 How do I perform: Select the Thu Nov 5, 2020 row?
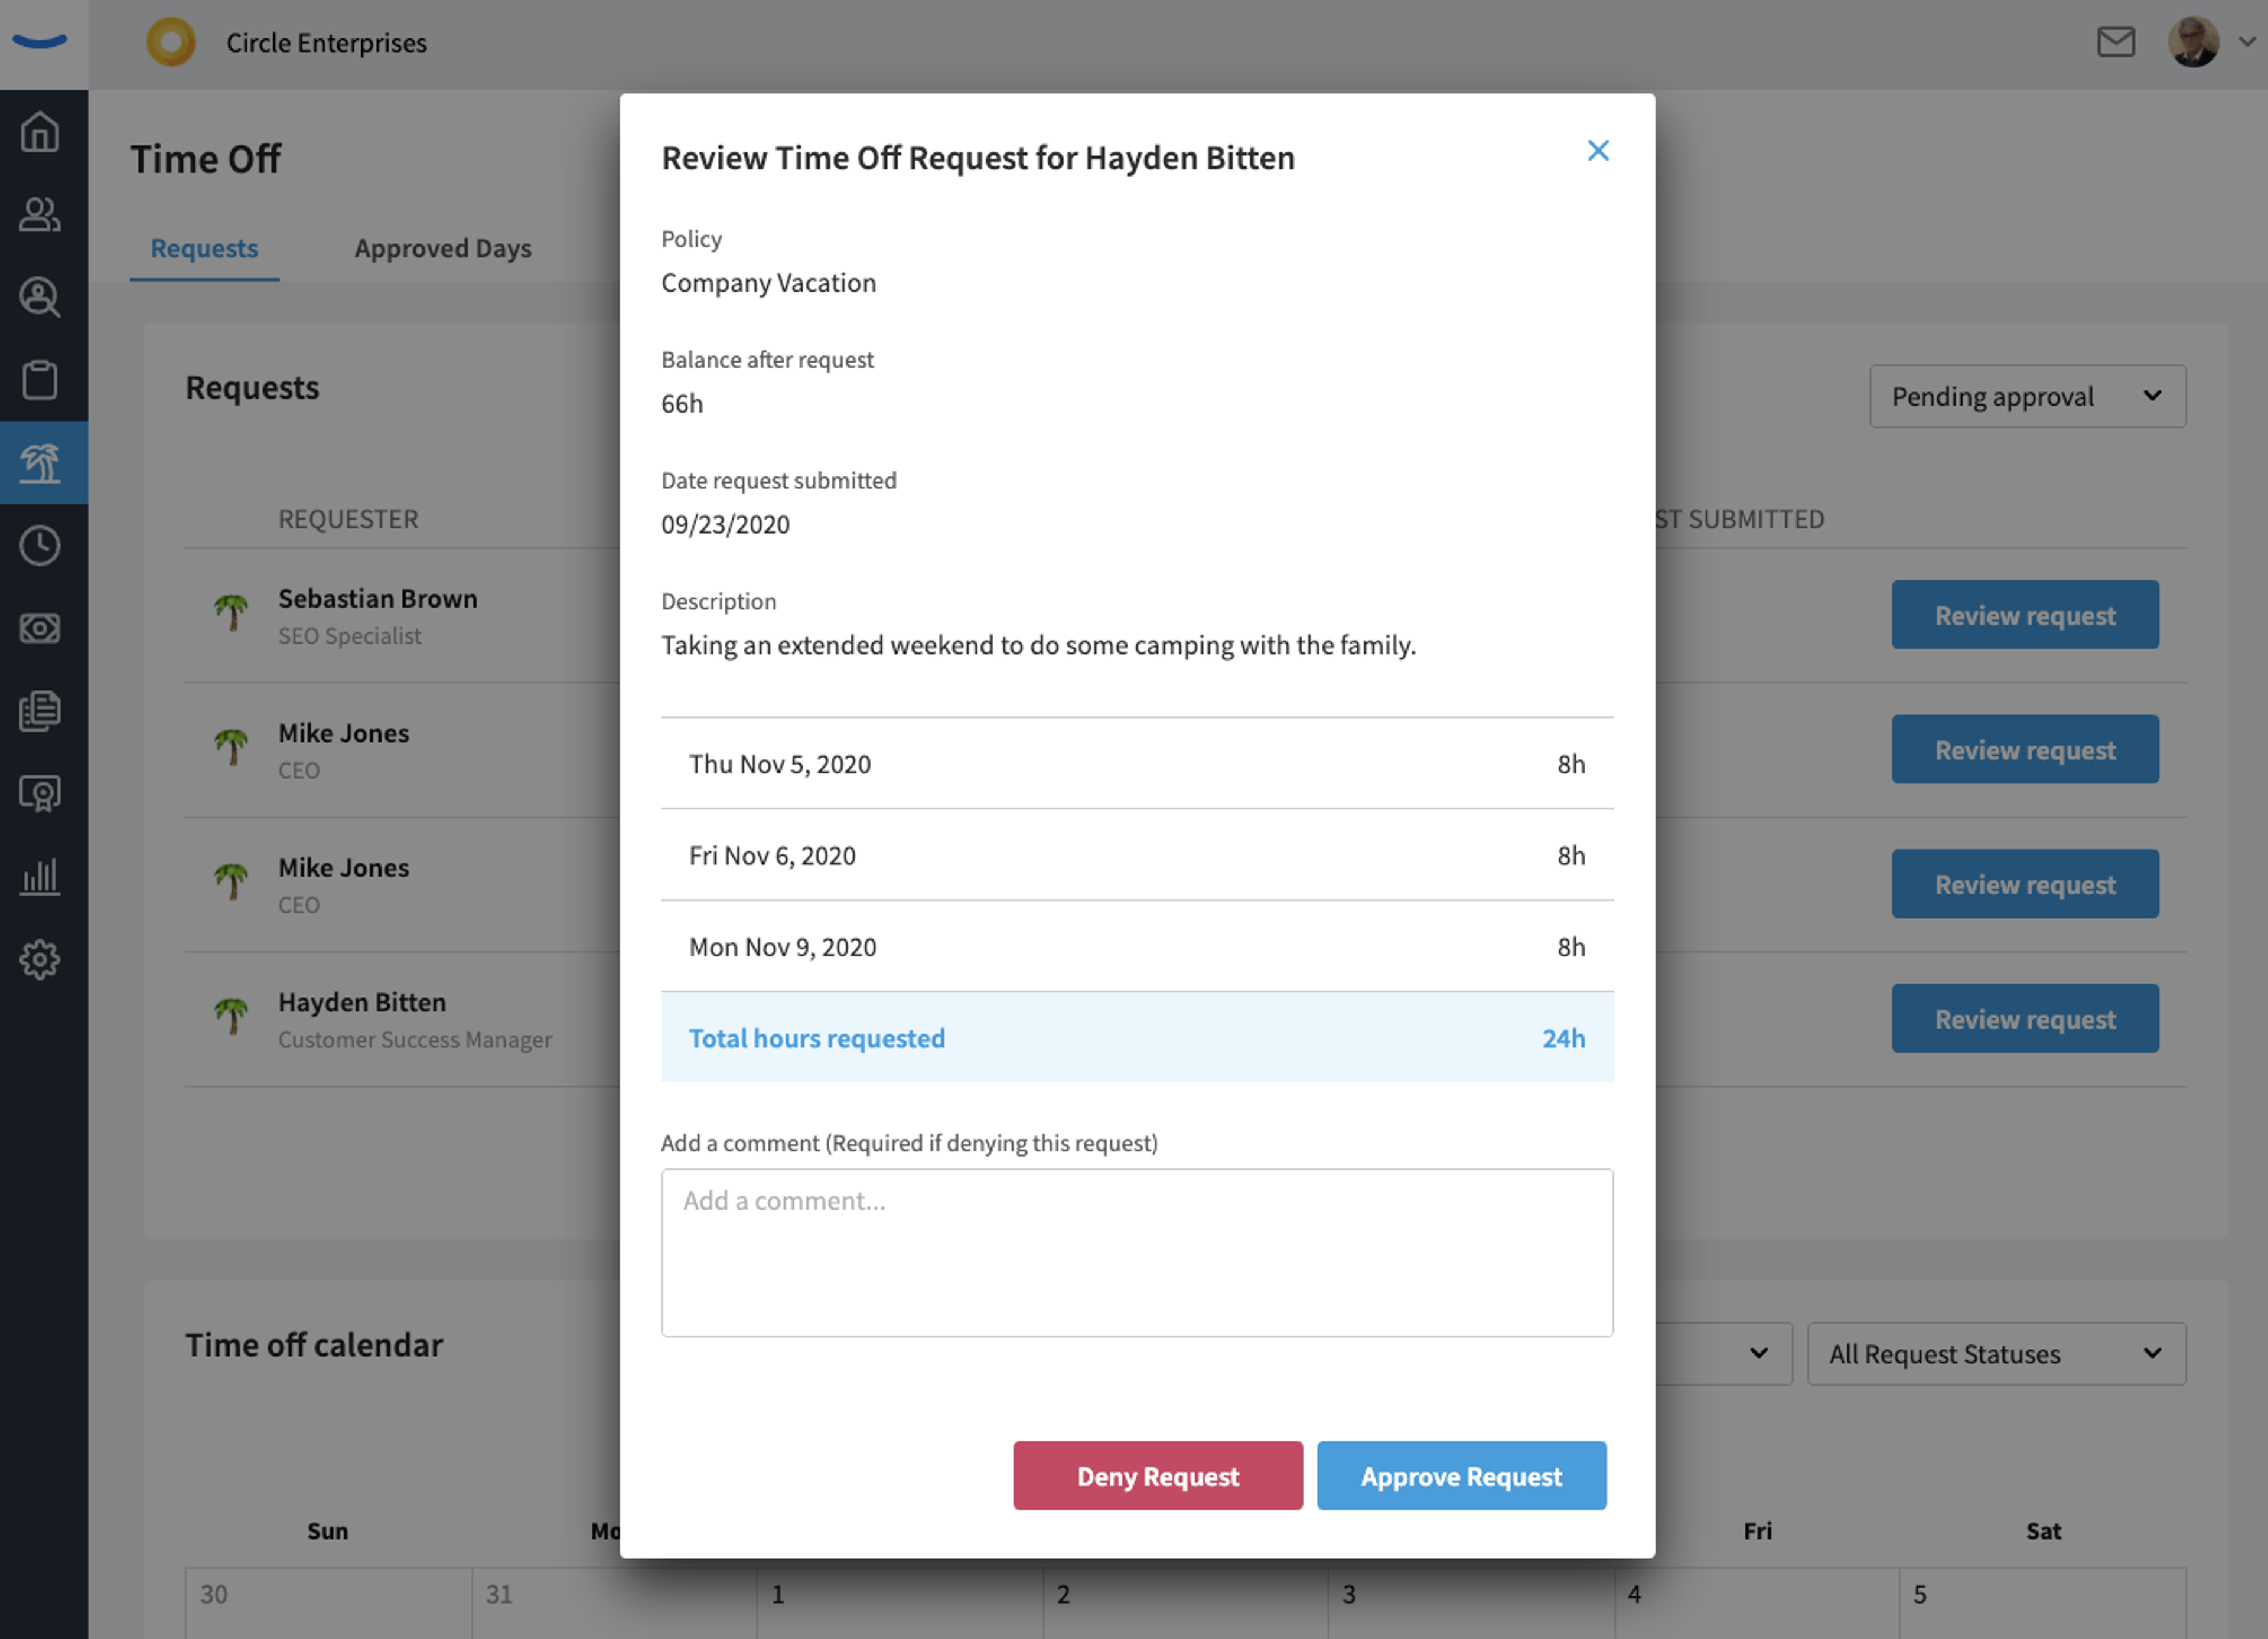click(1136, 763)
